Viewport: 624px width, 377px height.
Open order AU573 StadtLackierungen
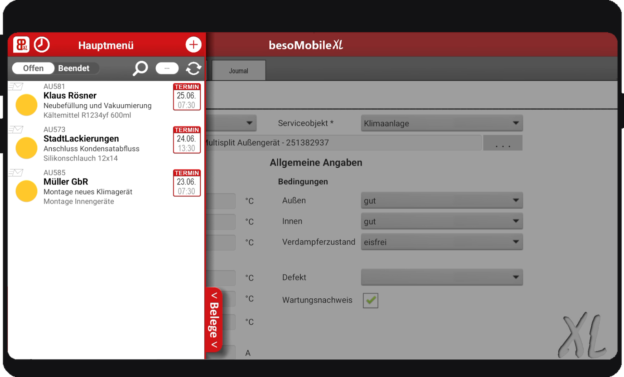pyautogui.click(x=106, y=144)
